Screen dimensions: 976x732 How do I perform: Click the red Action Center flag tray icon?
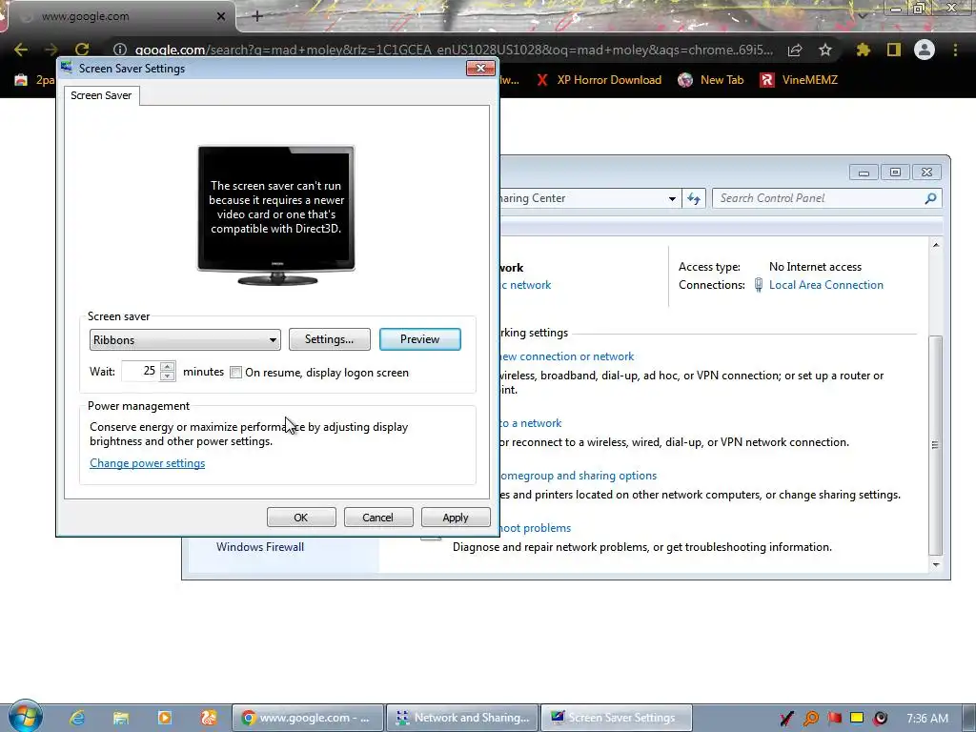tap(834, 719)
